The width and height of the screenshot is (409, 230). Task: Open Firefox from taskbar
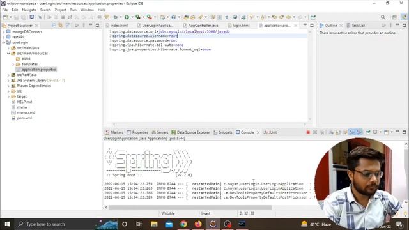(198, 224)
